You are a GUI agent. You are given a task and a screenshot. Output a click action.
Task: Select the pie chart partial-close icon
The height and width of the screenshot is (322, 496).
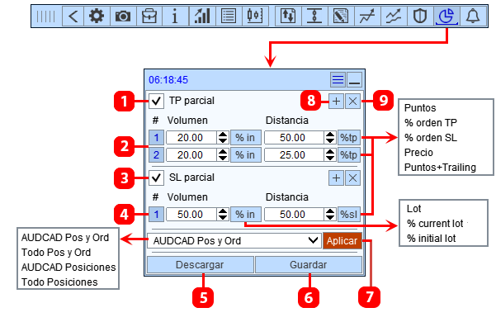tap(446, 16)
